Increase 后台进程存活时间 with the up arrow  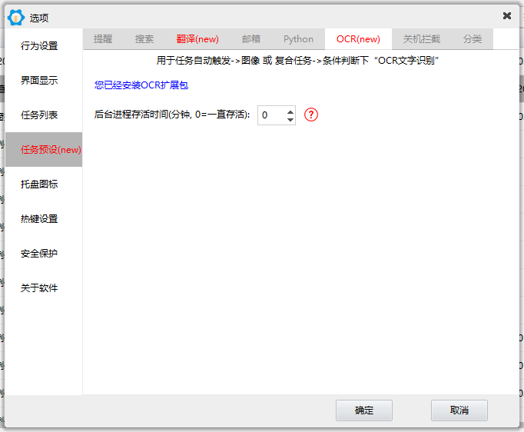(x=290, y=111)
